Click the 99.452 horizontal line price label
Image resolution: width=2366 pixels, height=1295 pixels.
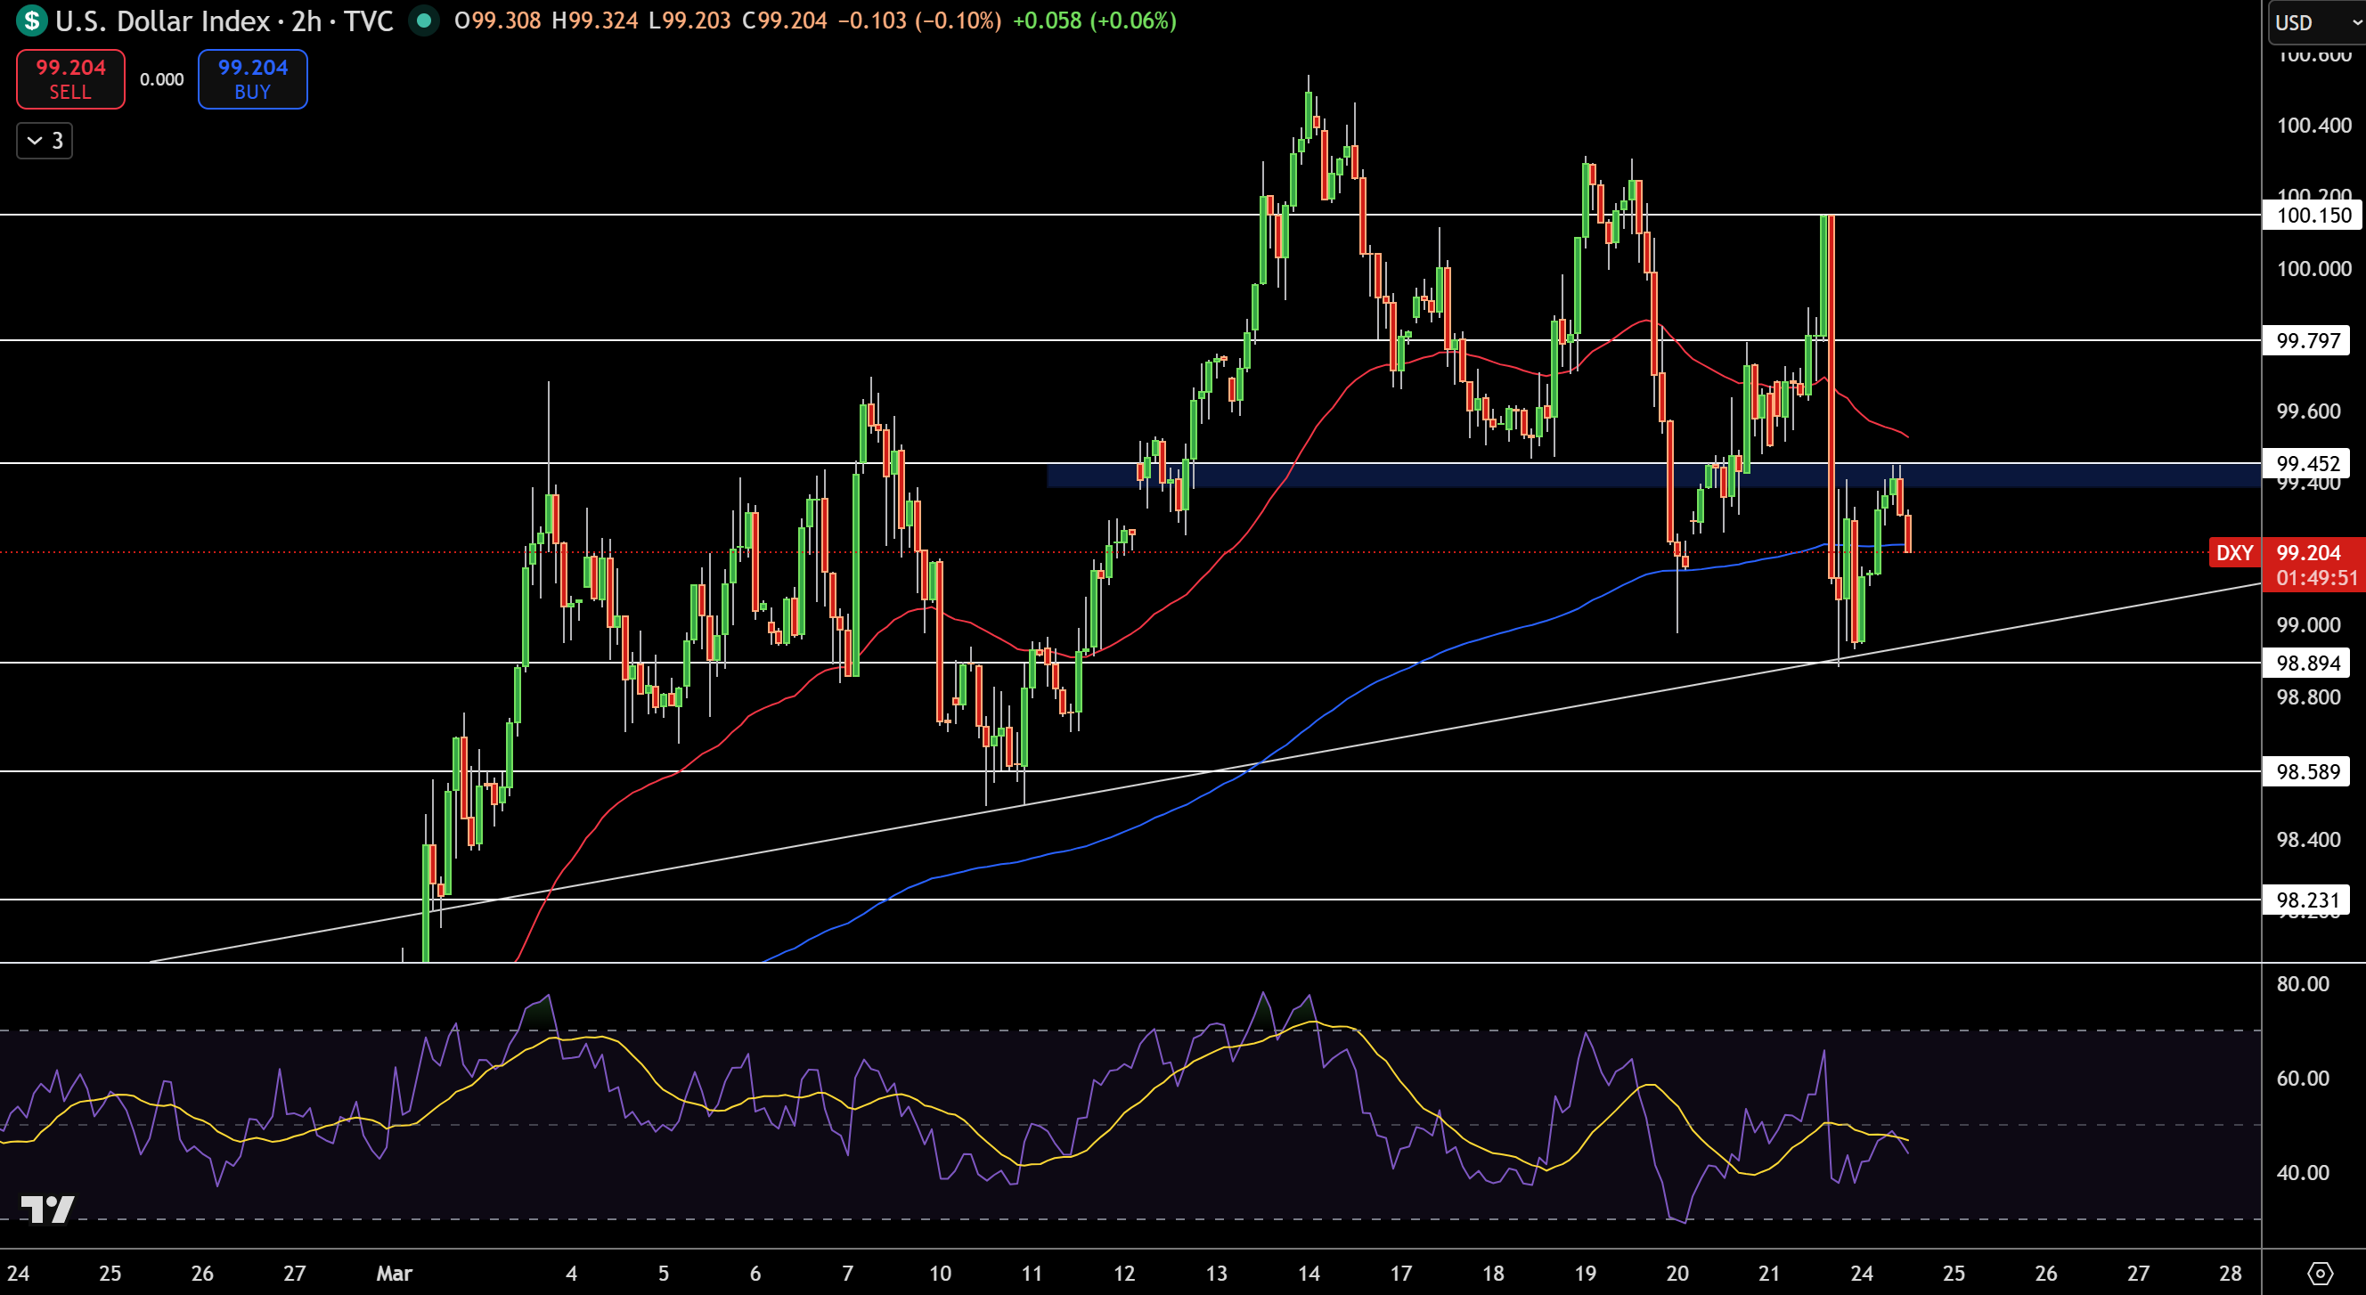pyautogui.click(x=2307, y=463)
